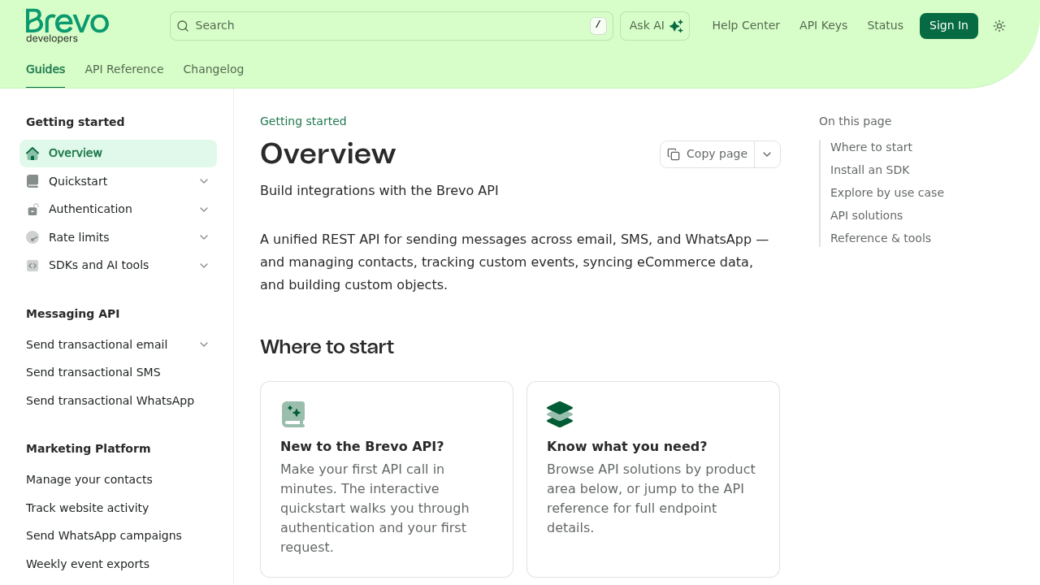Switch to the Changelog tab

pyautogui.click(x=214, y=69)
